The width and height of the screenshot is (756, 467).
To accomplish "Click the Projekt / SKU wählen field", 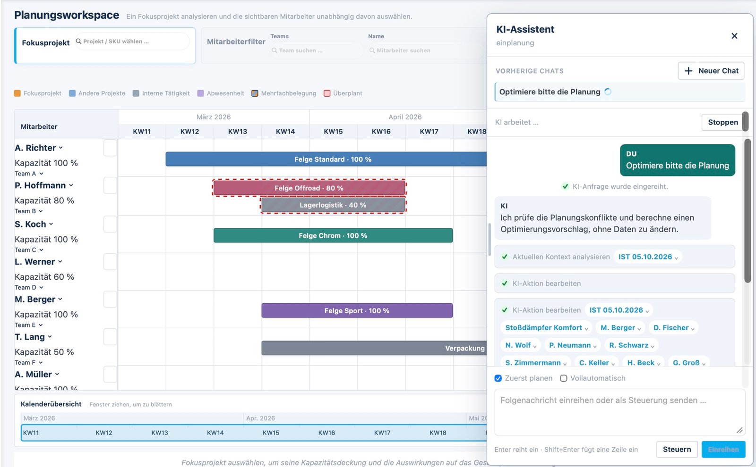I will click(x=132, y=42).
